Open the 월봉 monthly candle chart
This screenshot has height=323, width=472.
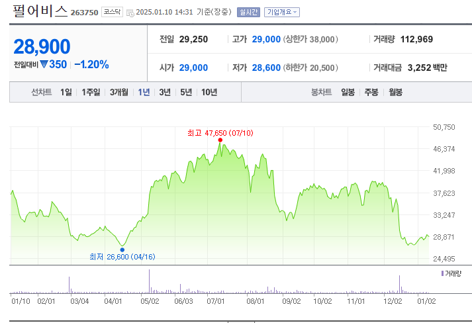pos(396,92)
